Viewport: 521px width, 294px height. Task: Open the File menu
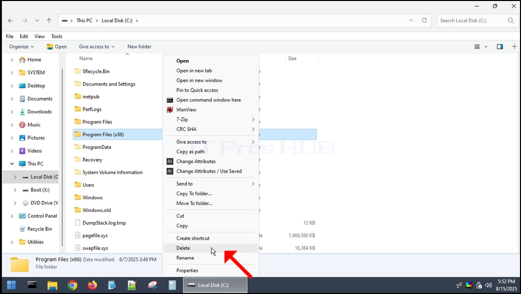coord(10,36)
